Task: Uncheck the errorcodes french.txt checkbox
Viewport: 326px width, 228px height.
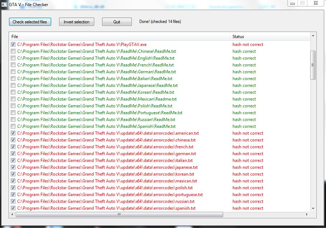Action: [x=13, y=147]
